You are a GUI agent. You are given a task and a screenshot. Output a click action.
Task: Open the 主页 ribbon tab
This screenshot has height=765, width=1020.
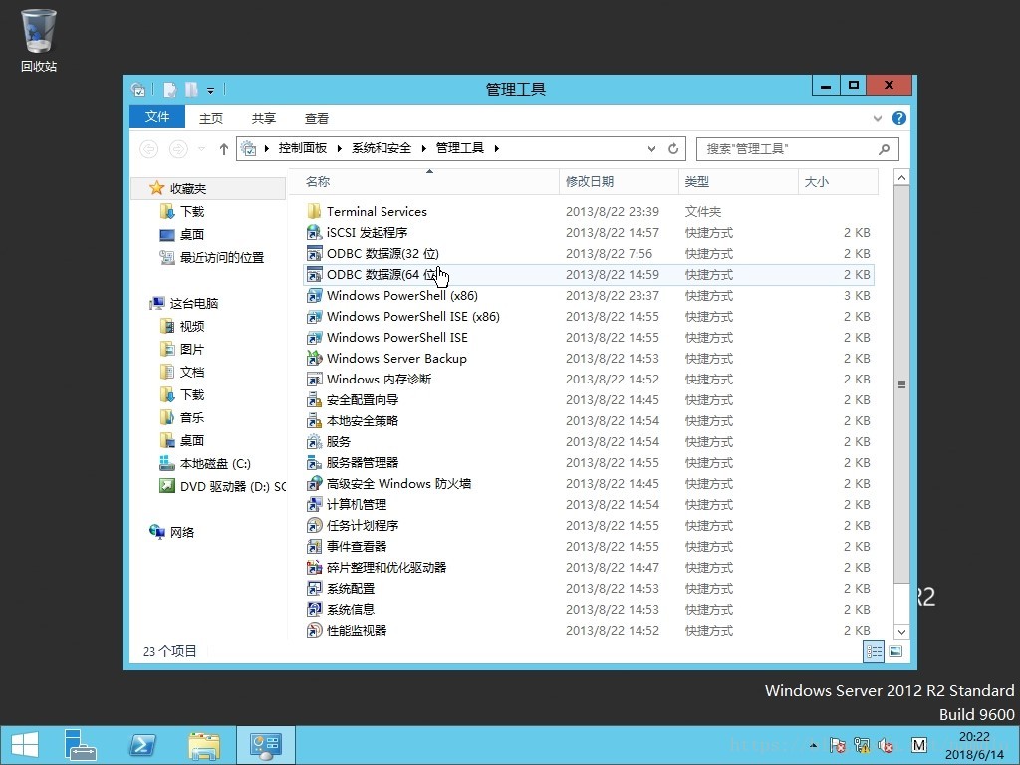click(211, 118)
